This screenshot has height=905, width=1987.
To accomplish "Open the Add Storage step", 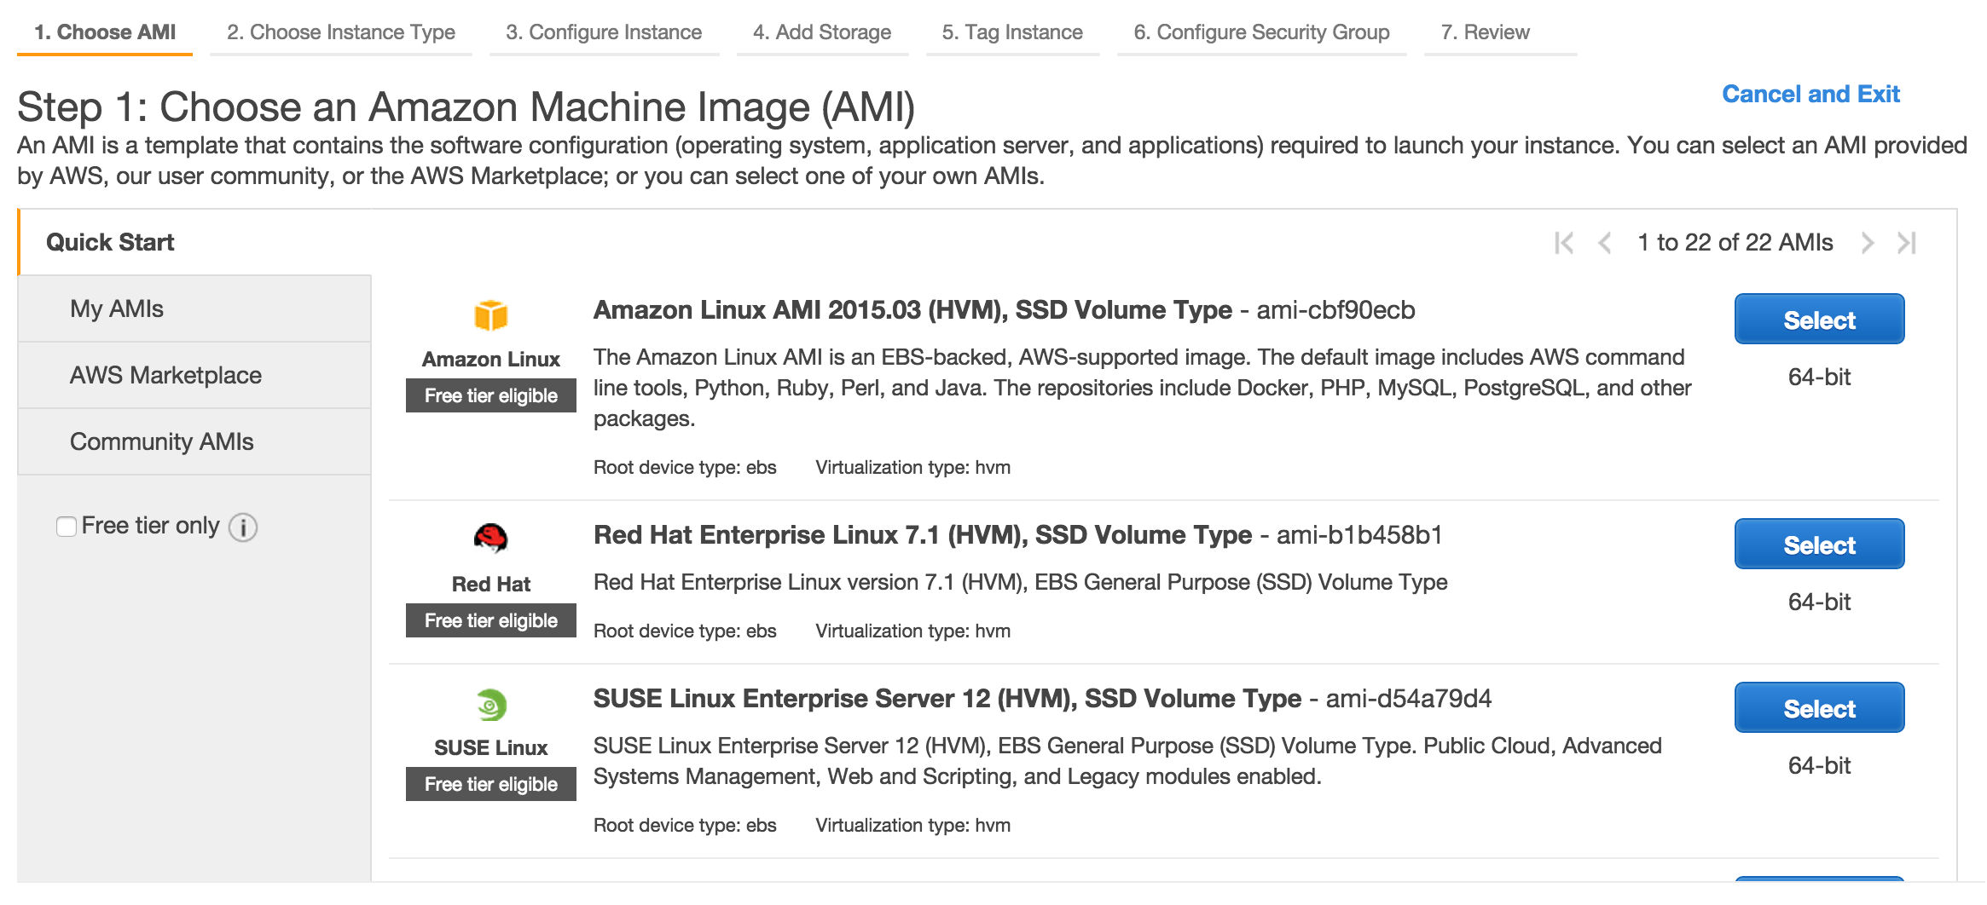I will [x=821, y=32].
